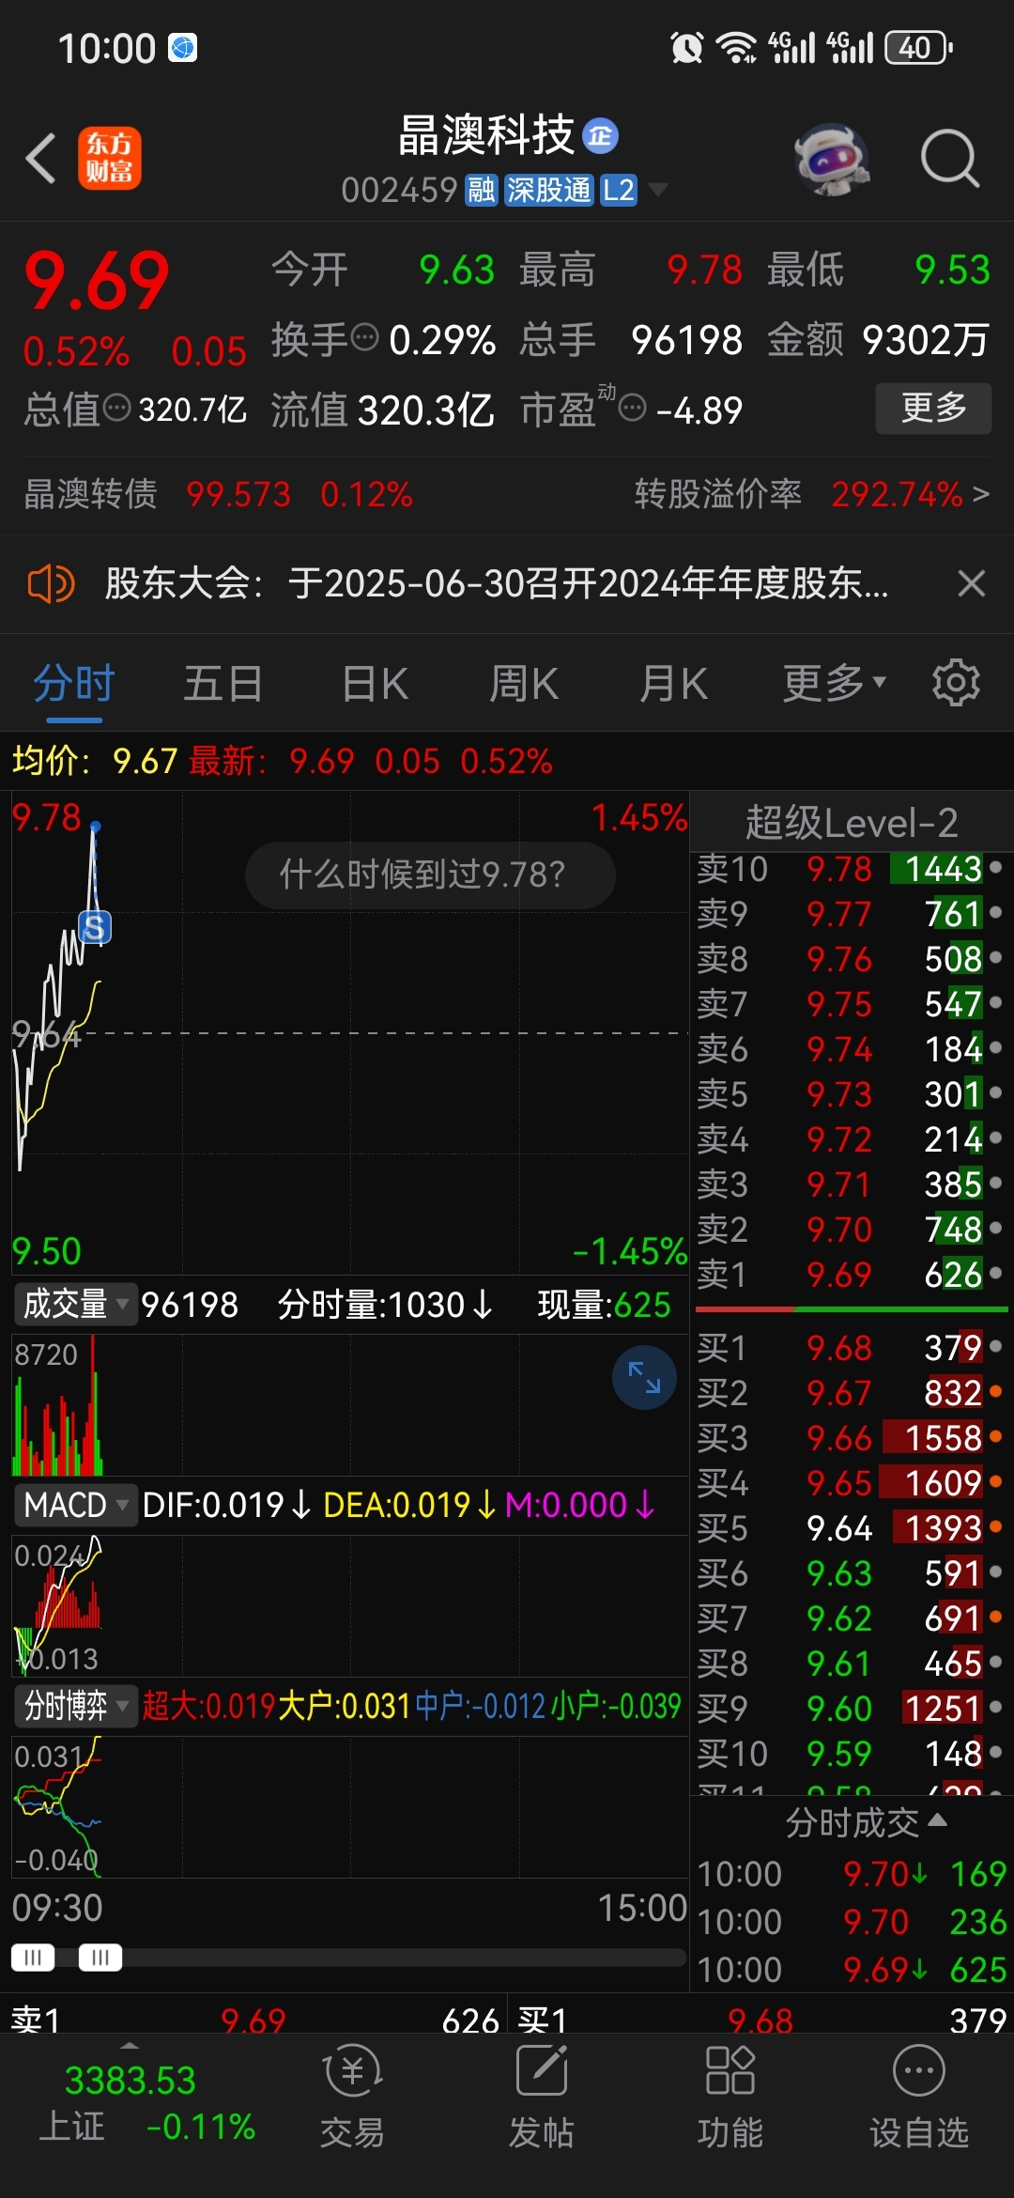Open the 晶澳转债 convertible bond quote

pos(218,494)
